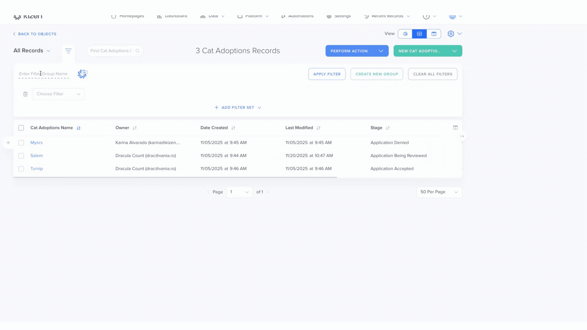Viewport: 587px width, 330px height.
Task: Switch to board columns view icon
Action: tap(434, 34)
